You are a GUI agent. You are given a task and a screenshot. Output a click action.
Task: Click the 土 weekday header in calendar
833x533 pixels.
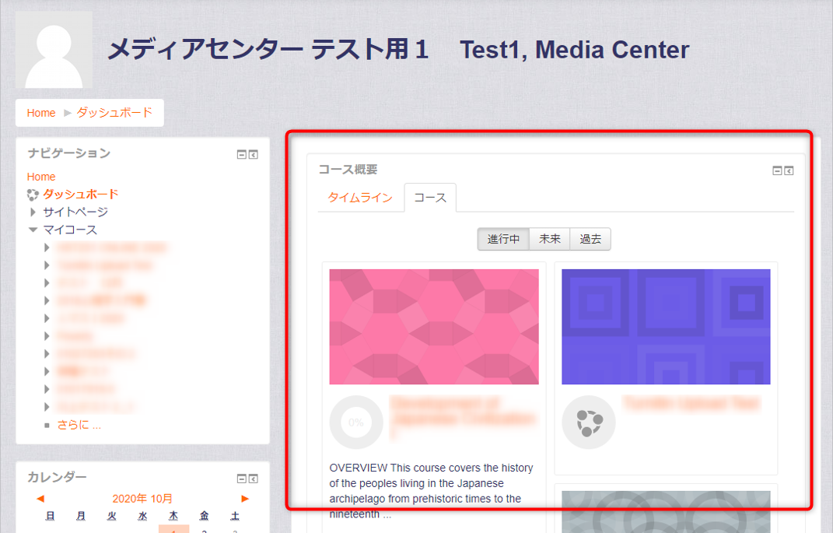click(x=236, y=516)
